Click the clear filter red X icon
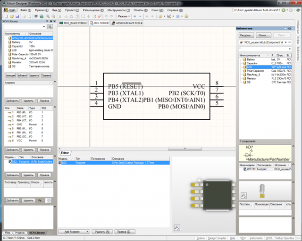Viewport: 302px width, 241px height. 100,17
